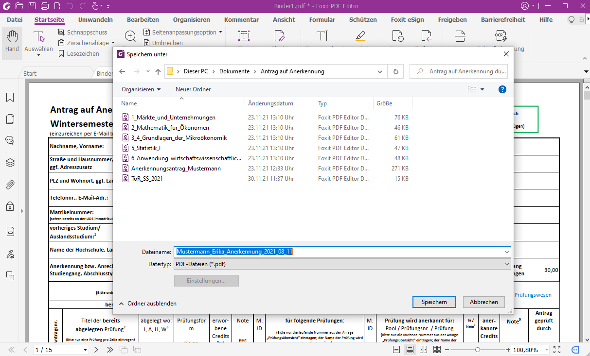Viewport: 590px width, 356px height.
Task: Switch to the Schützen ribbon tab
Action: coord(363,20)
